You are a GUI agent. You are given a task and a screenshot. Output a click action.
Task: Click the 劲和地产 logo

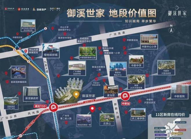(x=39, y=9)
